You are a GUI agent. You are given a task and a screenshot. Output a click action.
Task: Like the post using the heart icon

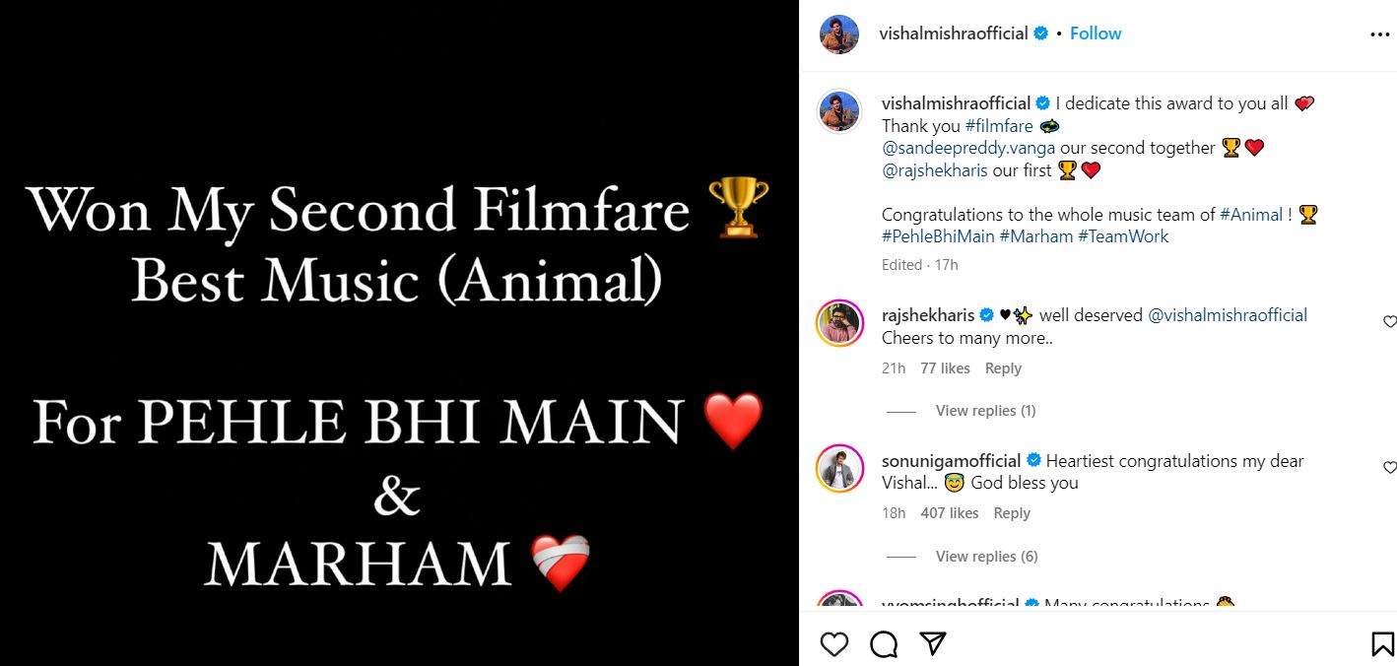(x=834, y=643)
